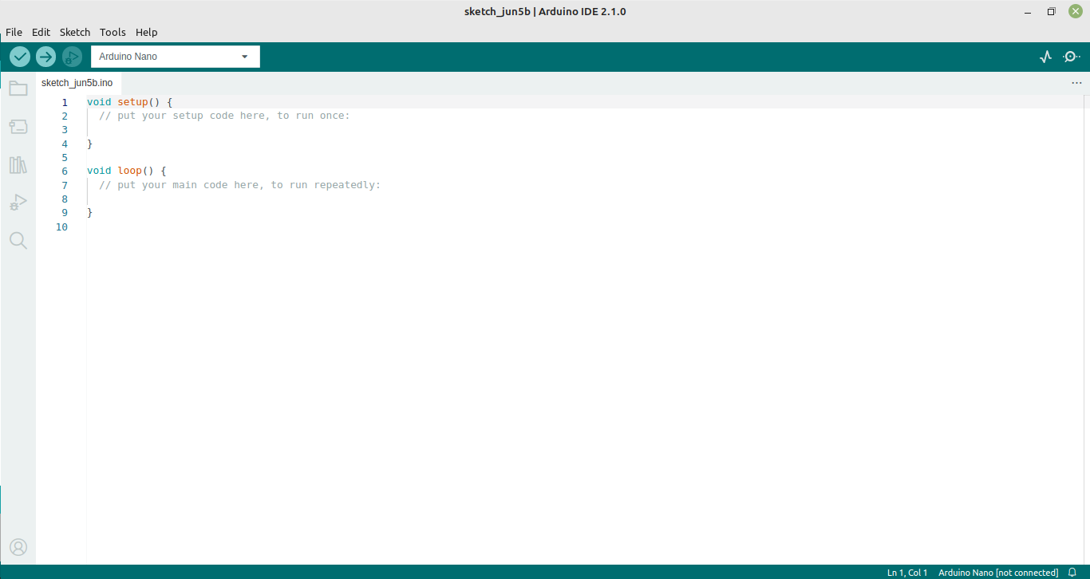Click the account profile icon
The image size is (1090, 579).
click(x=18, y=547)
